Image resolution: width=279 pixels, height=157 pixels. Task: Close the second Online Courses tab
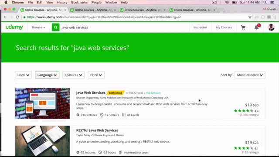[115, 10]
